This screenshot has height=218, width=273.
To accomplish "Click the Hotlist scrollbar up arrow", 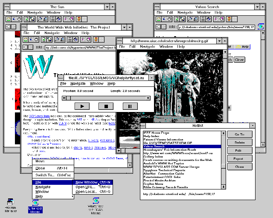I will coord(224,133).
